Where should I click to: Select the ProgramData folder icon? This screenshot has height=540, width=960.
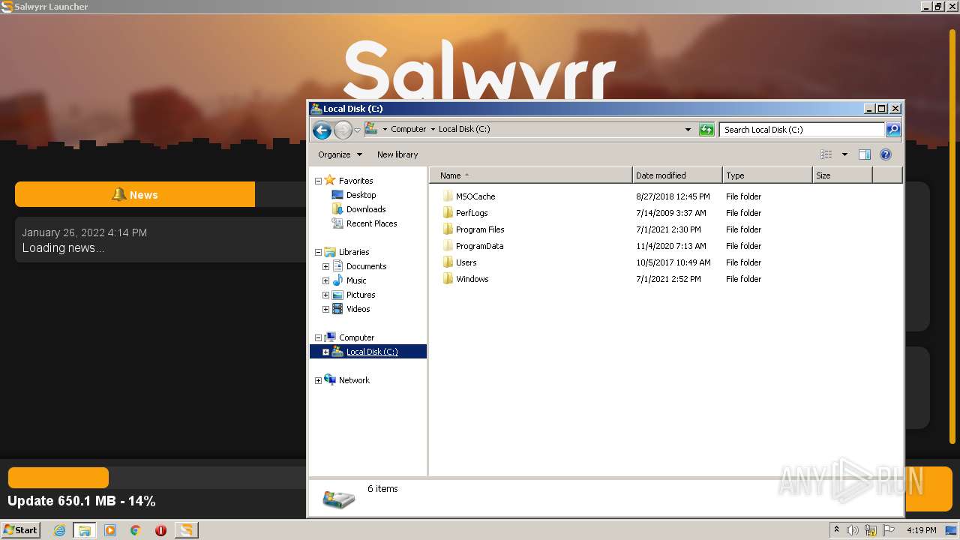click(448, 246)
